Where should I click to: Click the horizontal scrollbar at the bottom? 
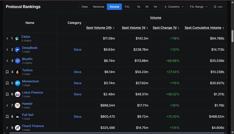click(x=117, y=133)
